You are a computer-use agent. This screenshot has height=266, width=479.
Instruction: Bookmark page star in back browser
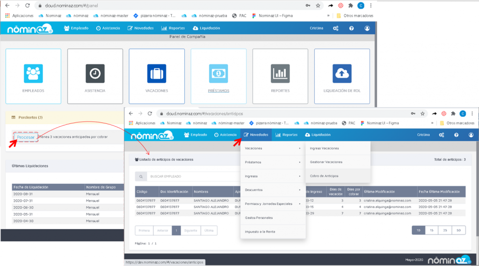tap(318, 6)
